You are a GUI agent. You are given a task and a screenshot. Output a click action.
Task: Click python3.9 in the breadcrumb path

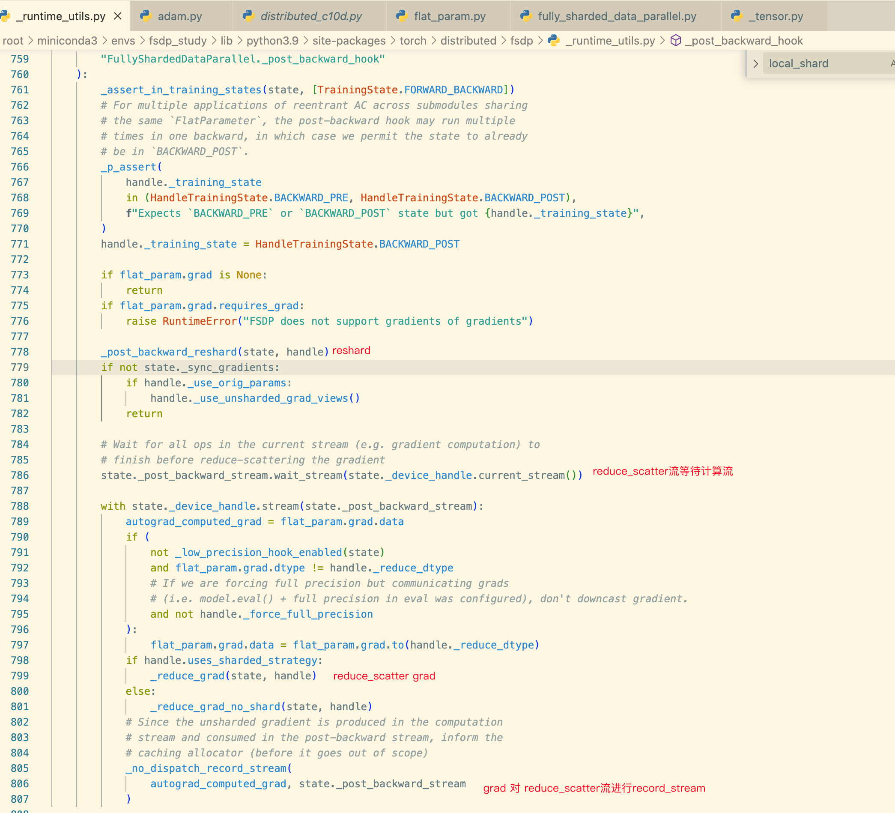point(272,40)
